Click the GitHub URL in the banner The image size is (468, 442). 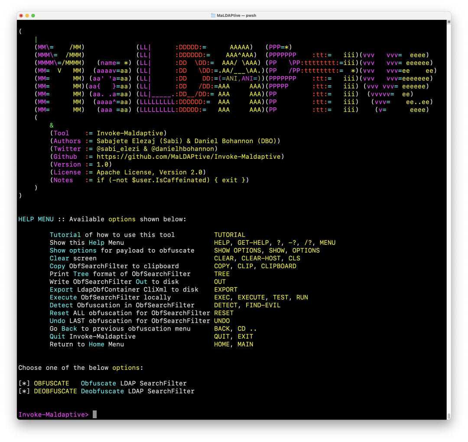pyautogui.click(x=188, y=157)
